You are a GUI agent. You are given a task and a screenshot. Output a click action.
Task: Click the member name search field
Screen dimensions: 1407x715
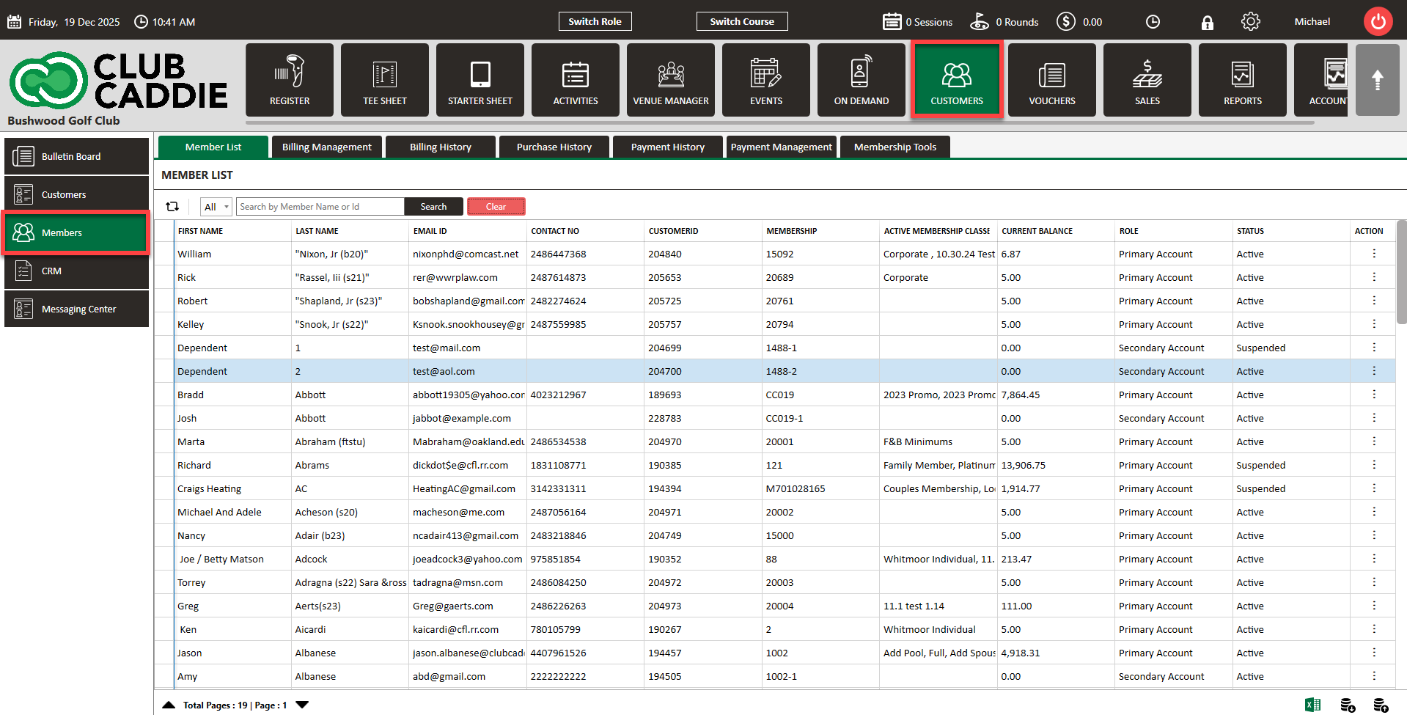(x=320, y=207)
